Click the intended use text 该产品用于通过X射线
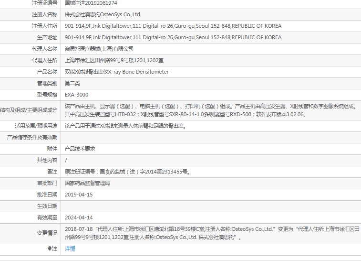This screenshot has width=361, height=261. coord(125,126)
